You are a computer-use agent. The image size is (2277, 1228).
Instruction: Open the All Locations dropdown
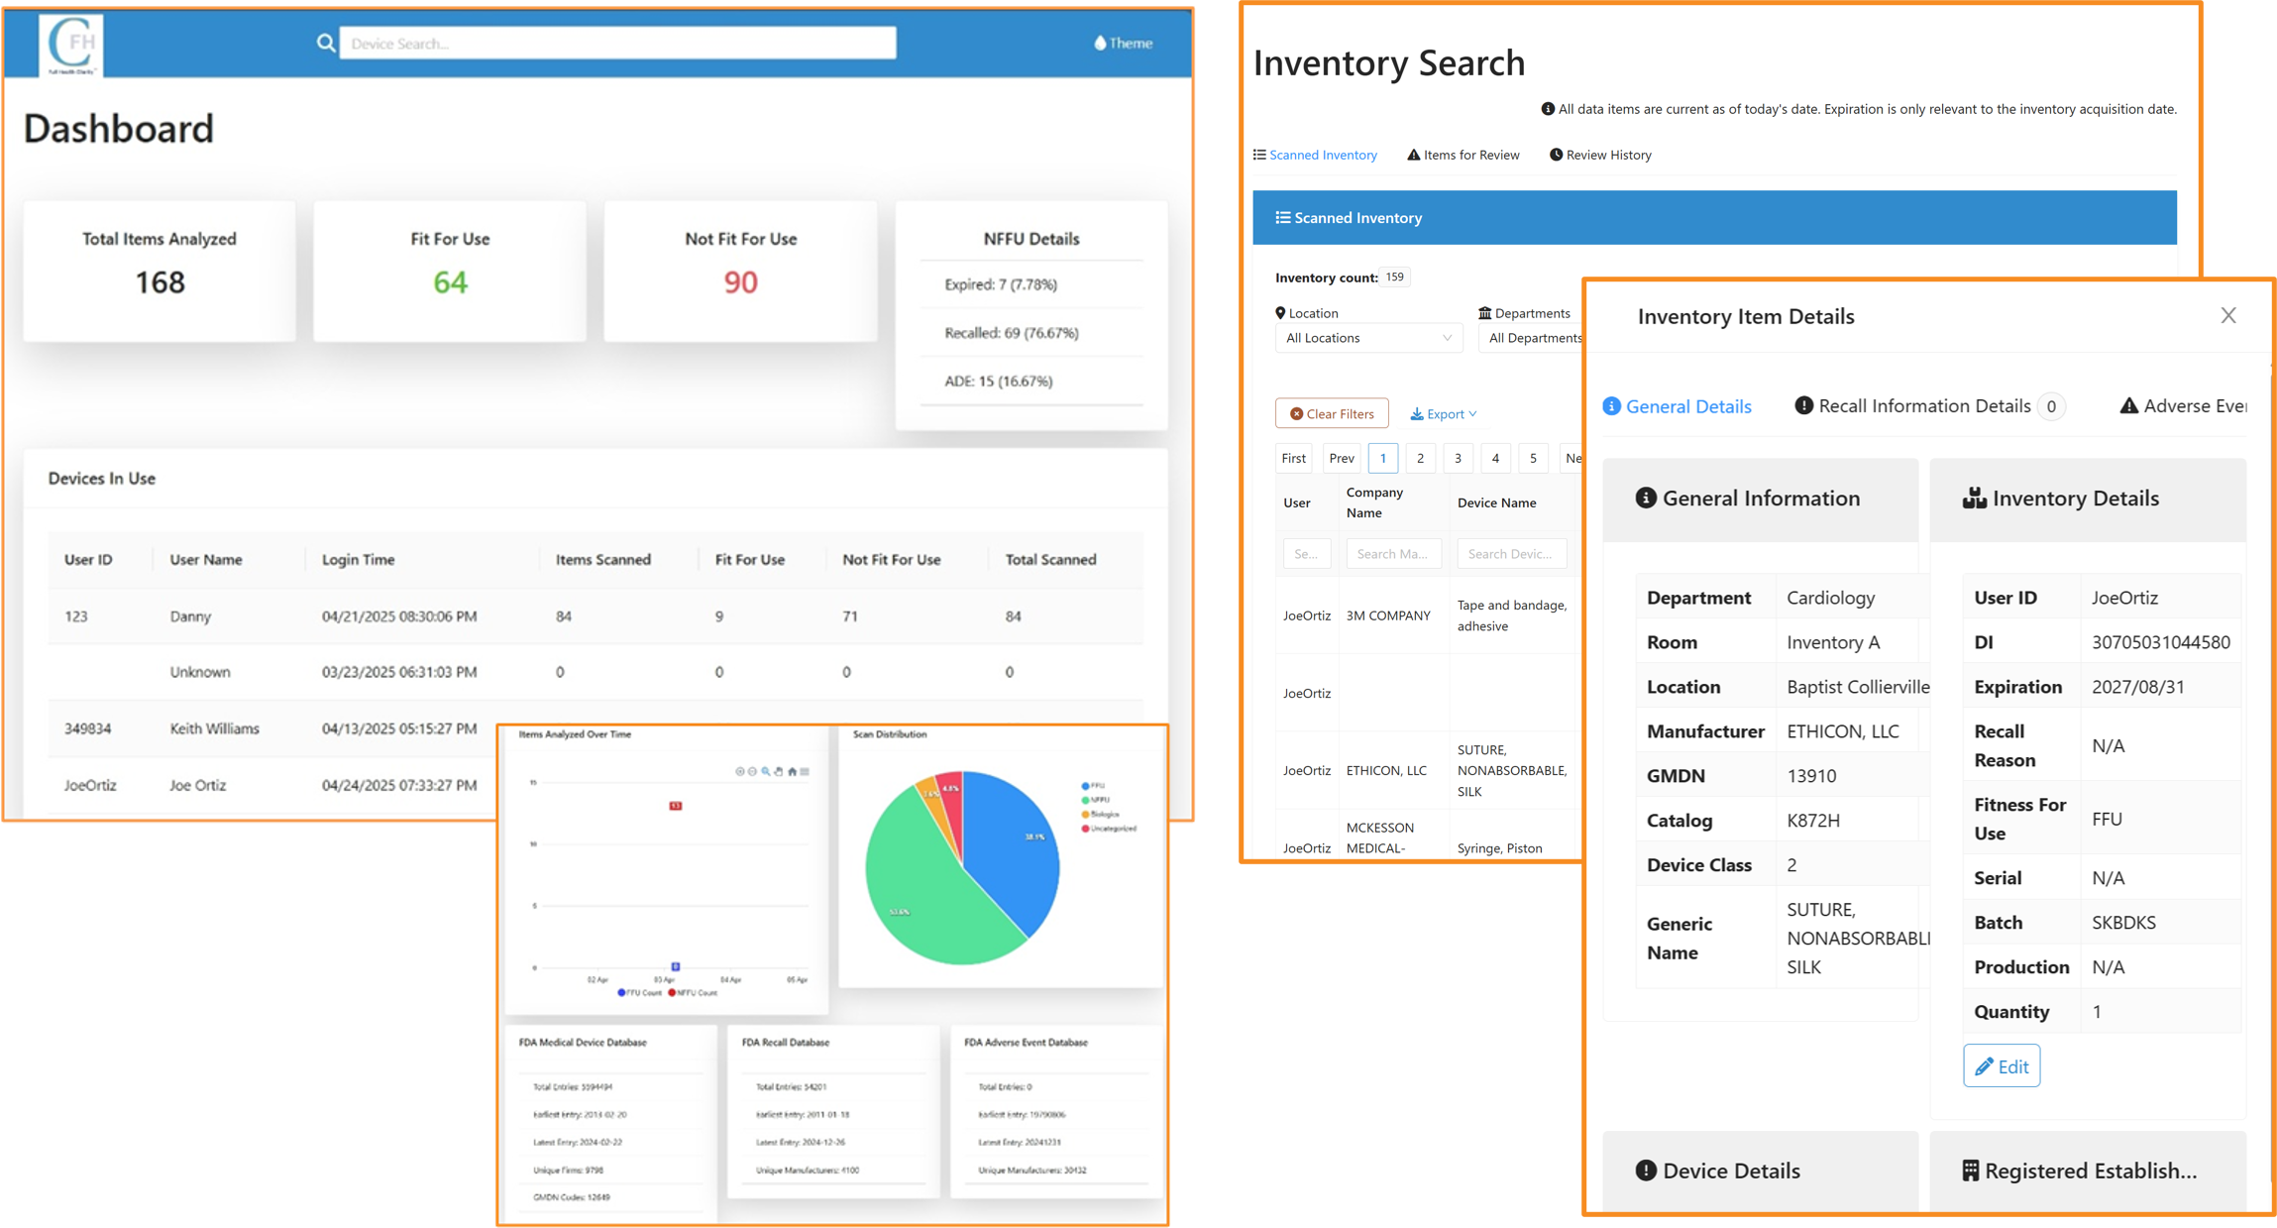(1367, 338)
